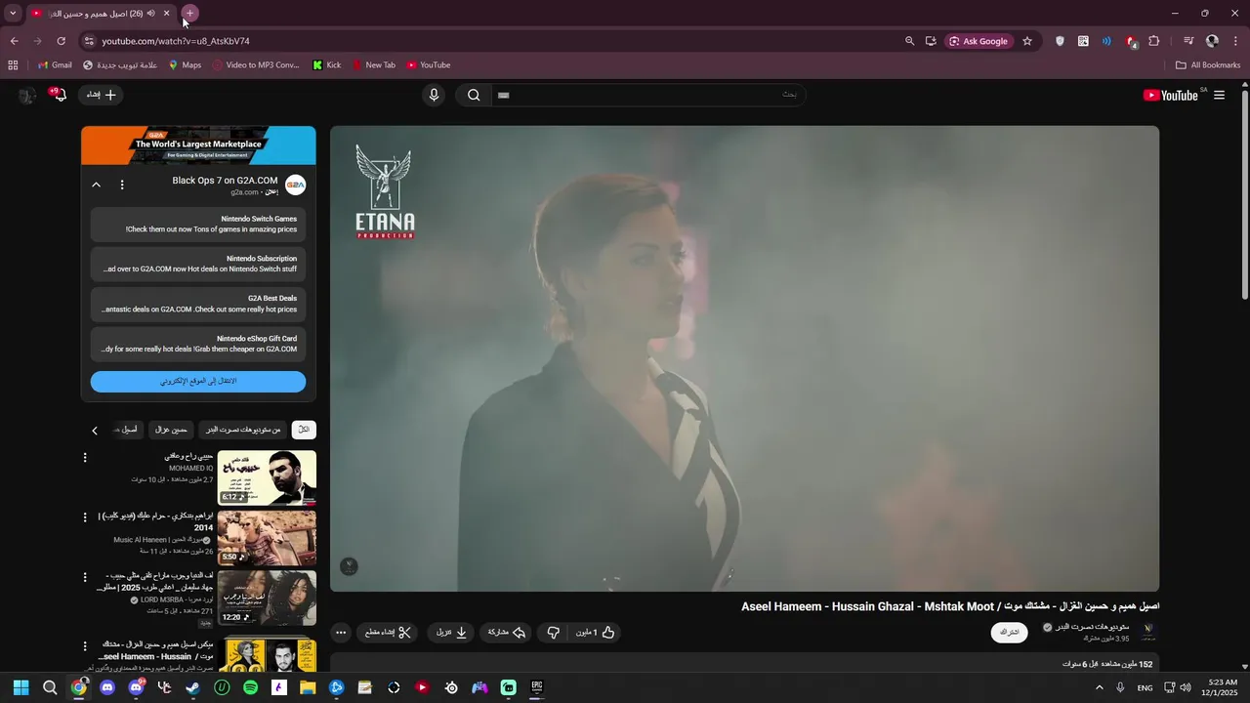The image size is (1250, 703).
Task: Start voice search with microphone icon
Action: 434,95
